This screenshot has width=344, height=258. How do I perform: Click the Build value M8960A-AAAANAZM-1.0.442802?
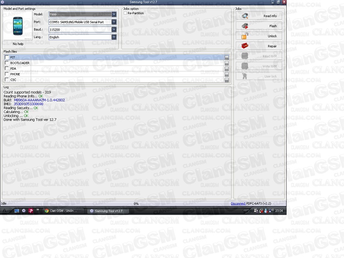[39, 100]
